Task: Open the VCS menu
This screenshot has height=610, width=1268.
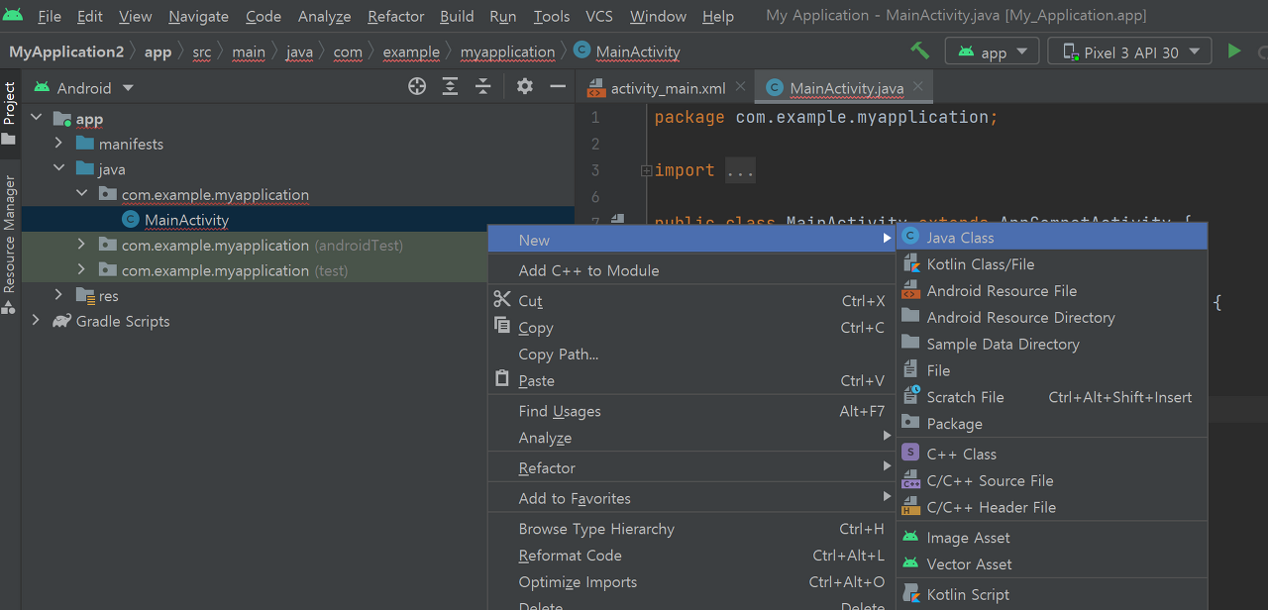Action: tap(598, 17)
